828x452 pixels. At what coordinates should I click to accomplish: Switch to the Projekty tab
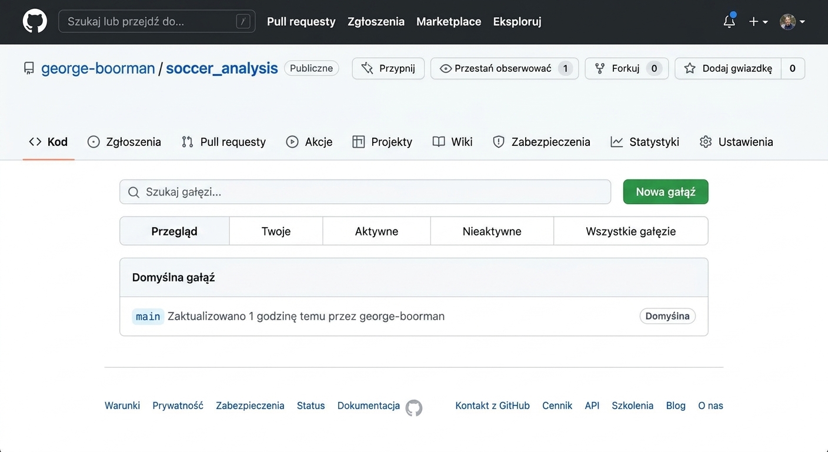click(382, 142)
